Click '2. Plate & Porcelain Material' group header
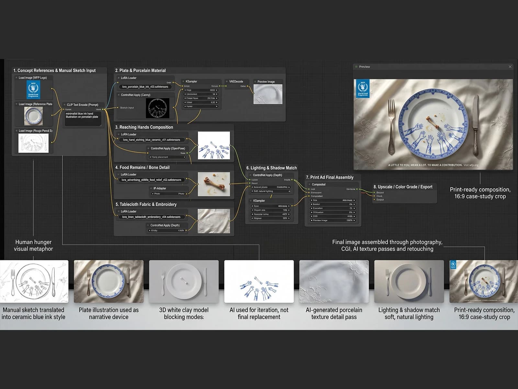Screen dimensions: 518x389 141,70
